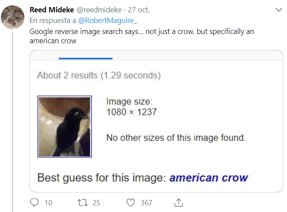The height and width of the screenshot is (212, 287).
Task: Click the reply speech bubble icon
Action: point(35,203)
